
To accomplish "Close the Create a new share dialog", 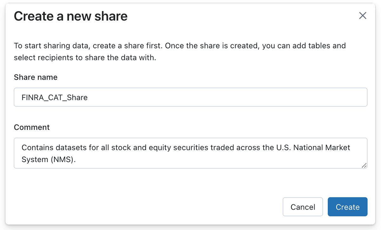I will (x=363, y=16).
